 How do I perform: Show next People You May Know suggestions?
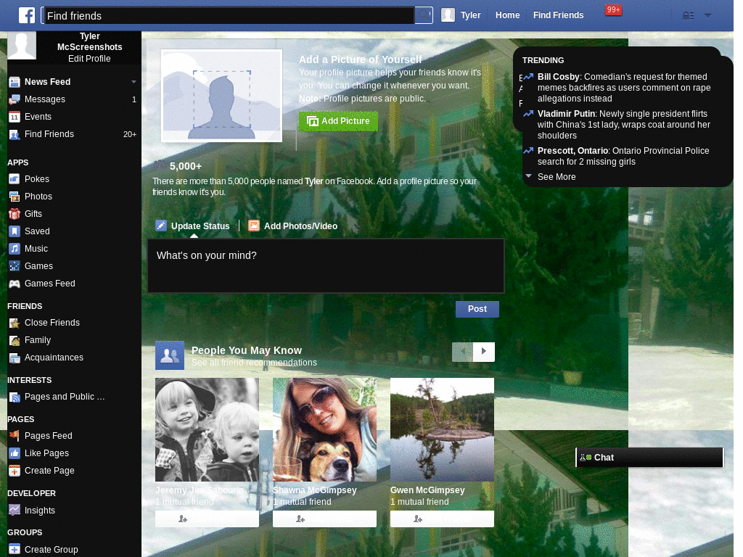484,352
